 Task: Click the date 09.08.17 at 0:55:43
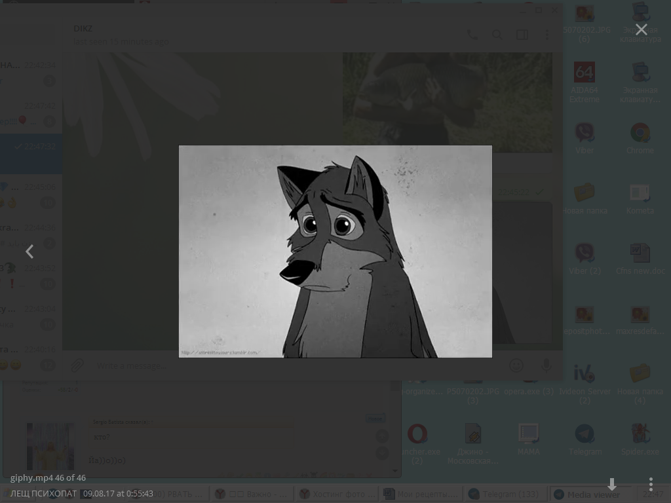[x=118, y=494]
